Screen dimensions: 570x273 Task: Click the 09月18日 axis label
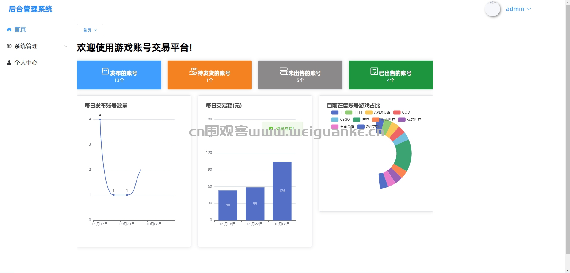pos(228,224)
